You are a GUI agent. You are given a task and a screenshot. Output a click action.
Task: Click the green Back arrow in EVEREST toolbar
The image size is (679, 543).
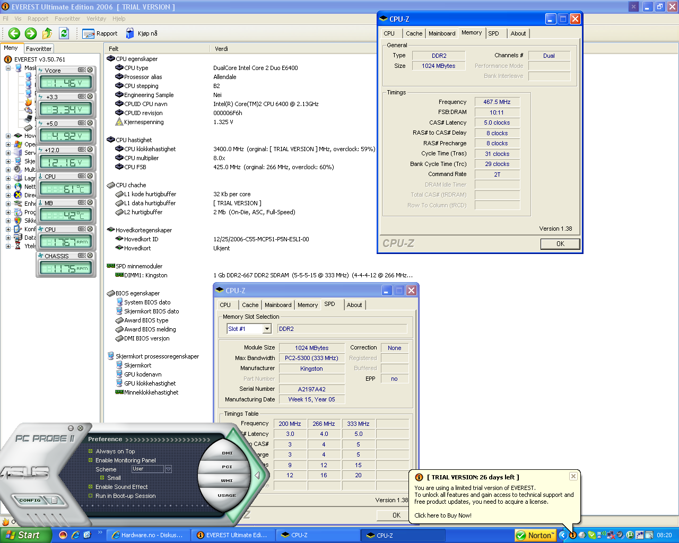[14, 33]
